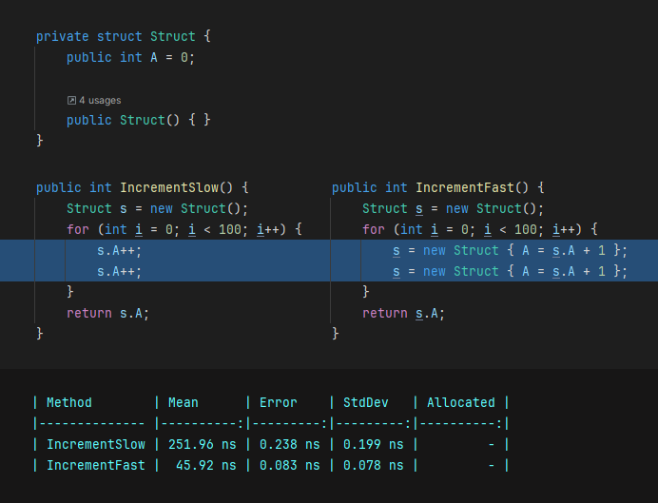The image size is (658, 503).
Task: Click the usages icon beside '4 usages'
Action: (x=71, y=100)
